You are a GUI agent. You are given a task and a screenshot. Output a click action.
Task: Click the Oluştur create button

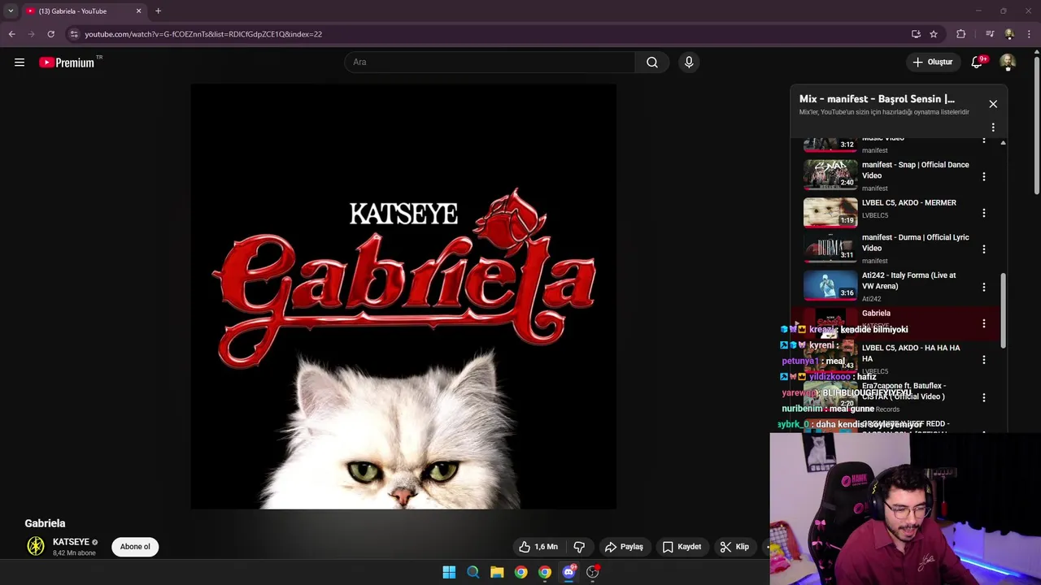(x=932, y=63)
